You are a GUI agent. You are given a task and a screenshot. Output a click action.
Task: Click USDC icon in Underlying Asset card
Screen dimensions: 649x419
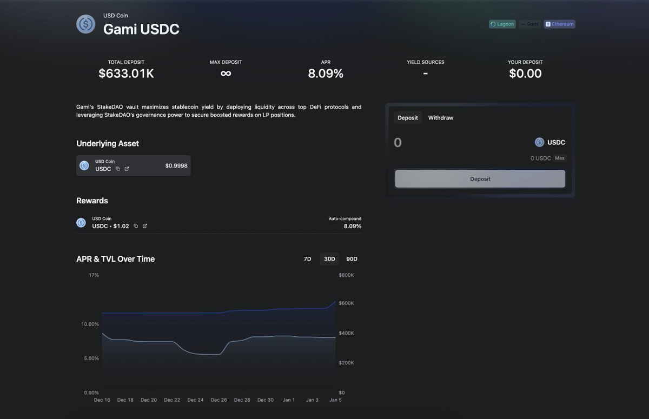pos(84,165)
